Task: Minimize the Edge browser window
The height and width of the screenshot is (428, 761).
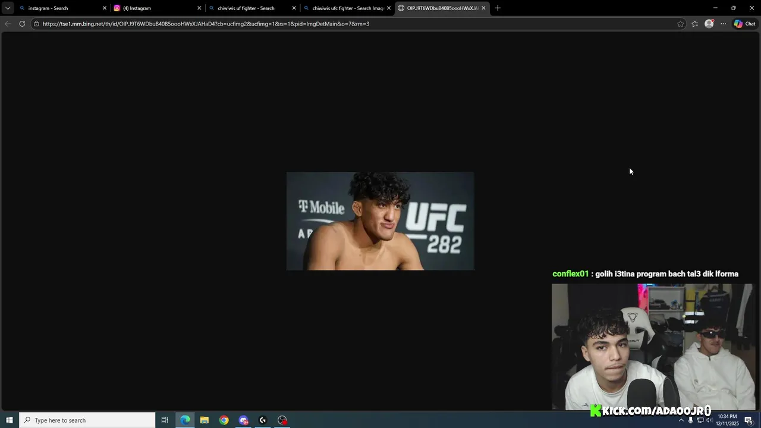Action: click(715, 8)
